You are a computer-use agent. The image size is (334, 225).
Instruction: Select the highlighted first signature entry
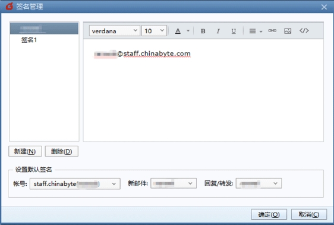[44, 29]
